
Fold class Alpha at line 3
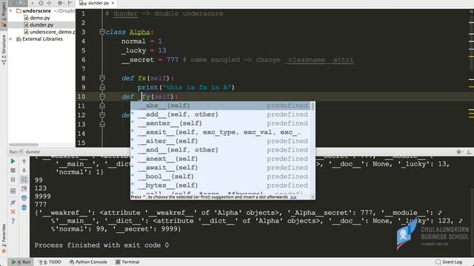point(102,32)
